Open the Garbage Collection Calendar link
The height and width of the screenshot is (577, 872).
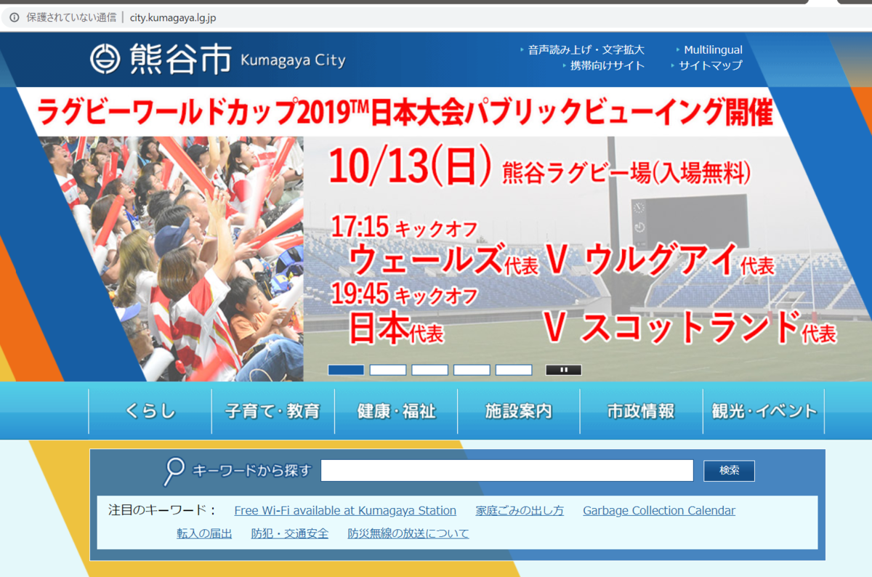[x=659, y=511]
